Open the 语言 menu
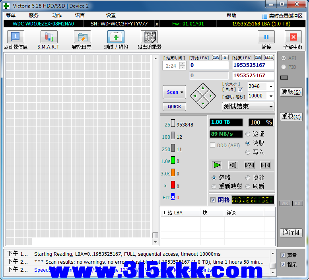Image resolution: width=309 pixels, height=280 pixels. coord(80,16)
